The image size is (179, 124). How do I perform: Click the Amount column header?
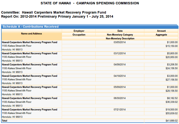coord(161,31)
